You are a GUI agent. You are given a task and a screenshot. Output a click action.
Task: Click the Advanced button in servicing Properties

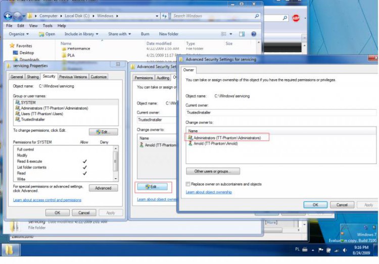tap(103, 188)
